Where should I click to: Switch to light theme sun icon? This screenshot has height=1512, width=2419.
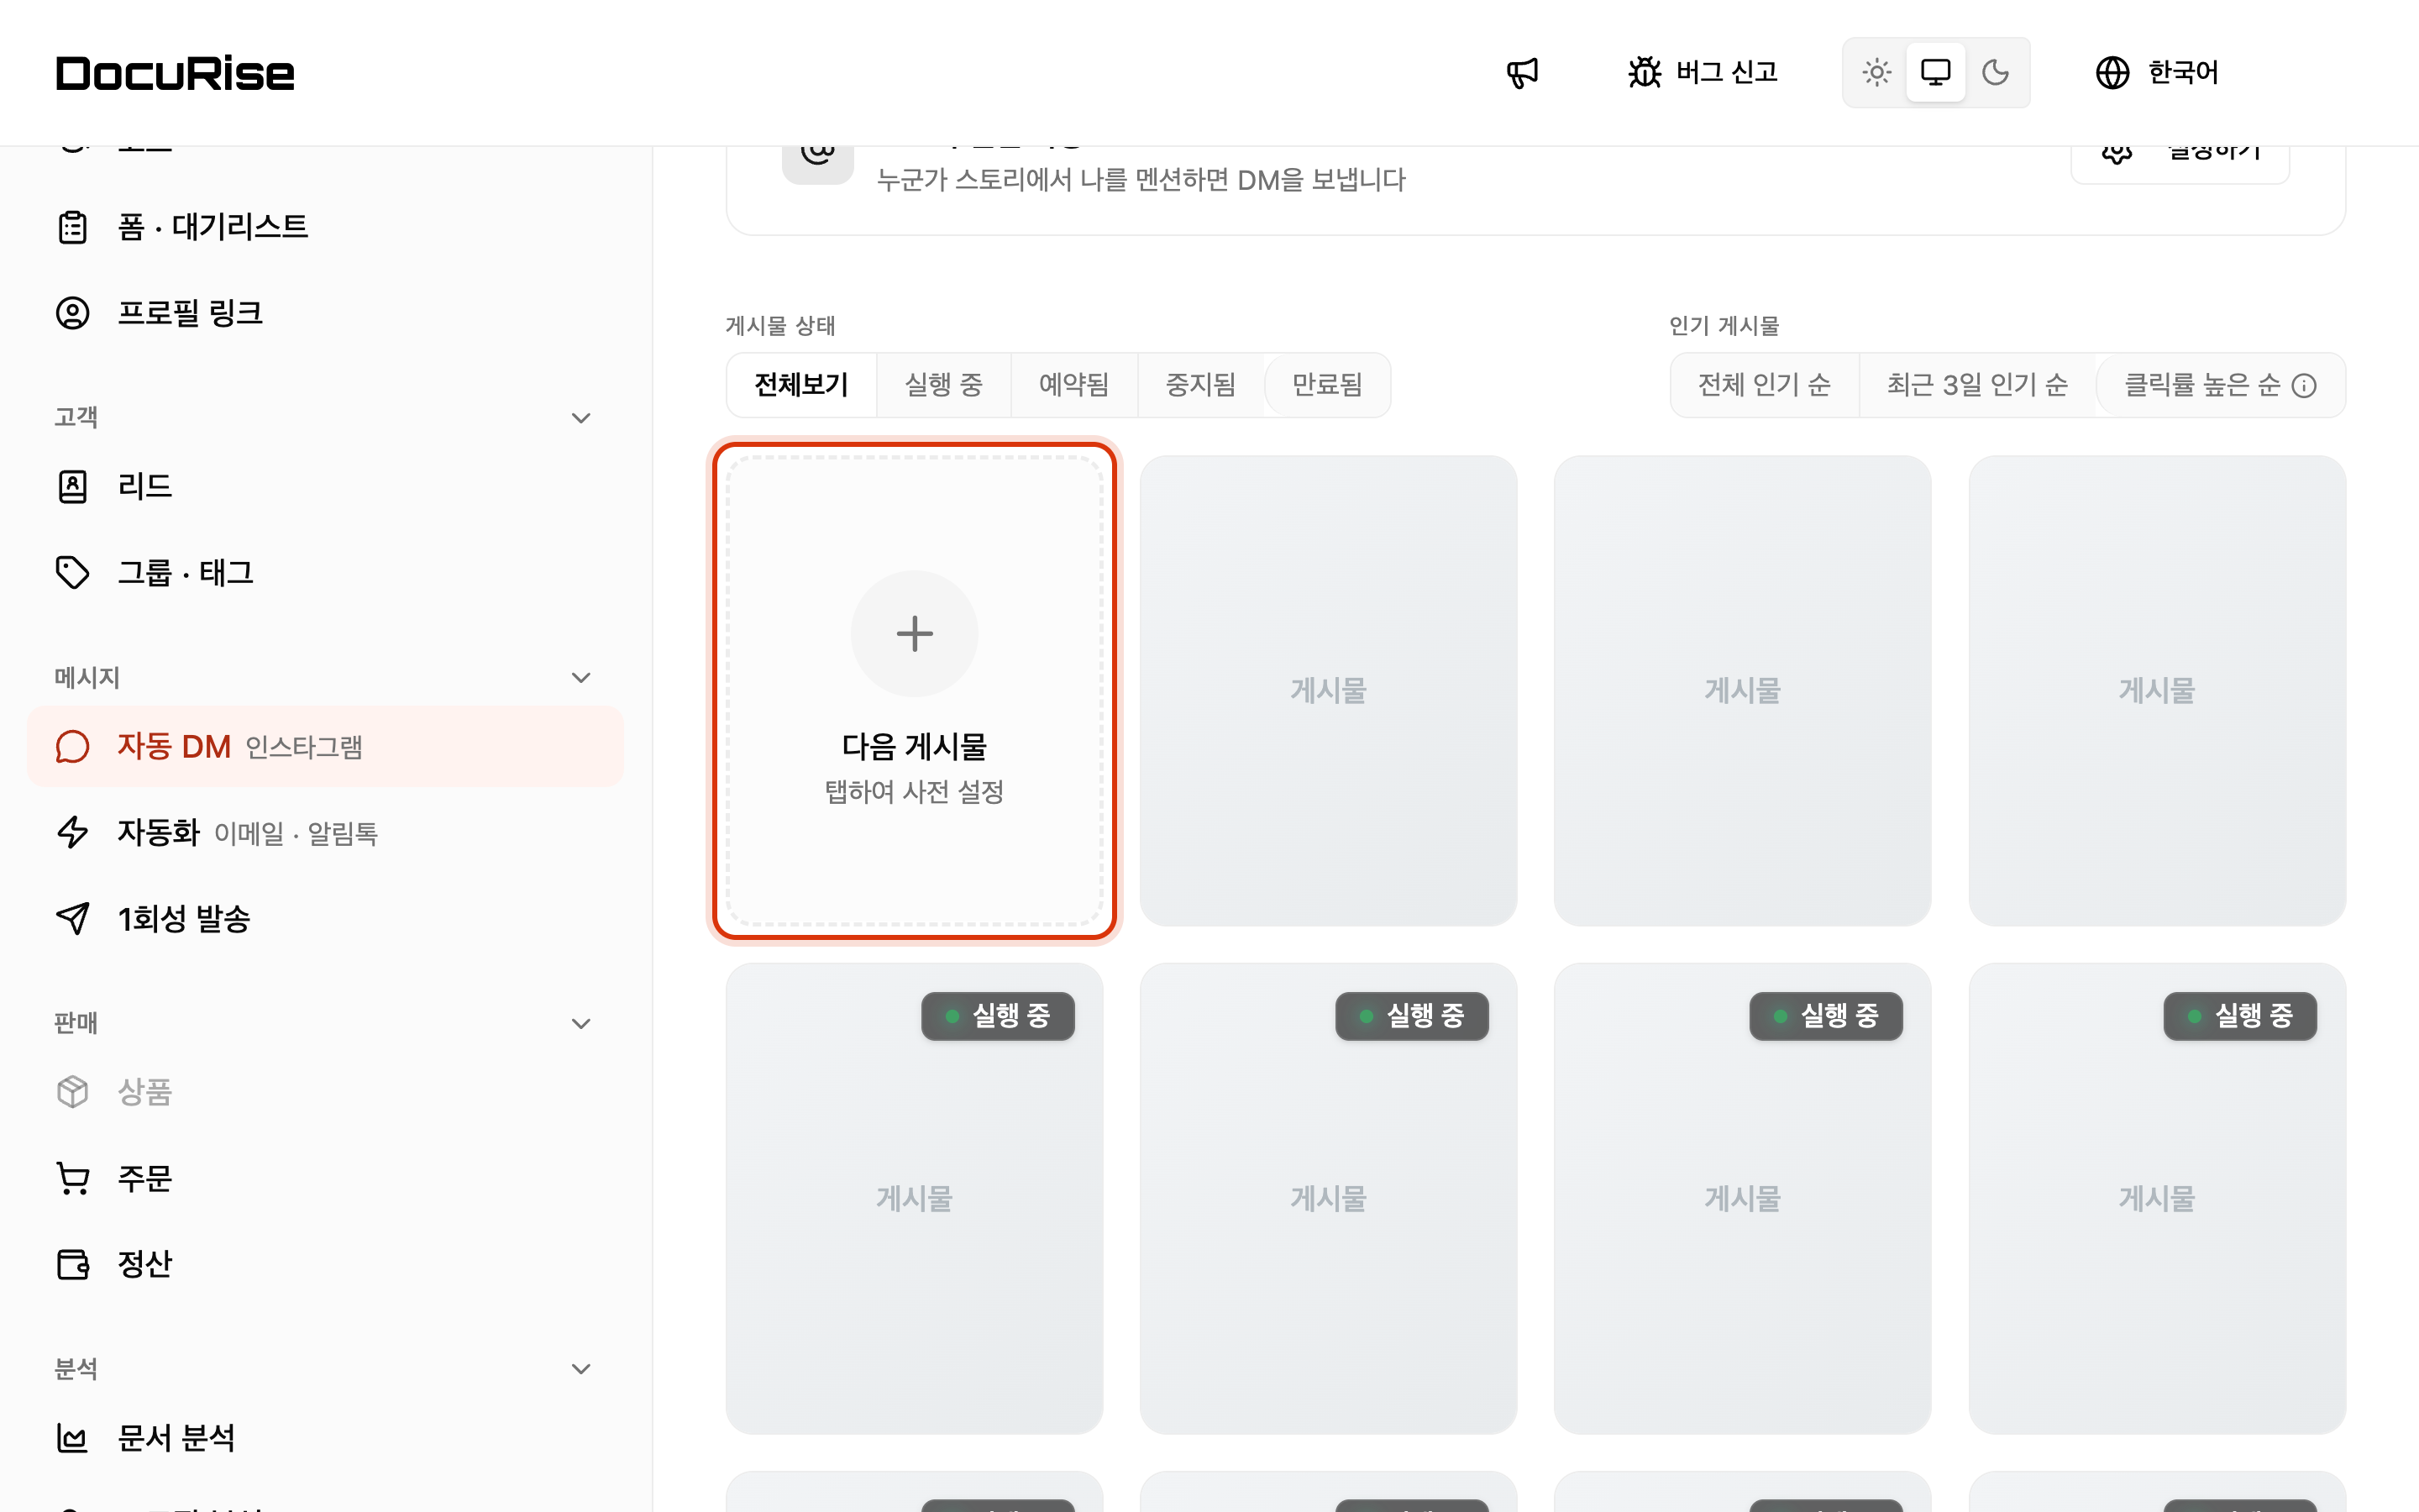[1876, 72]
